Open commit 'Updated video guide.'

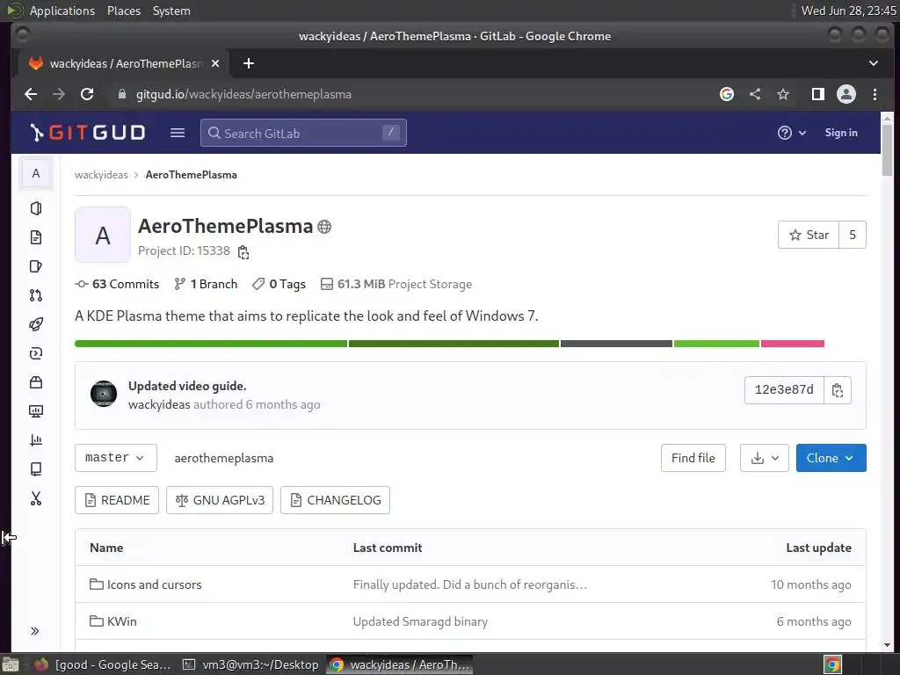pos(187,386)
